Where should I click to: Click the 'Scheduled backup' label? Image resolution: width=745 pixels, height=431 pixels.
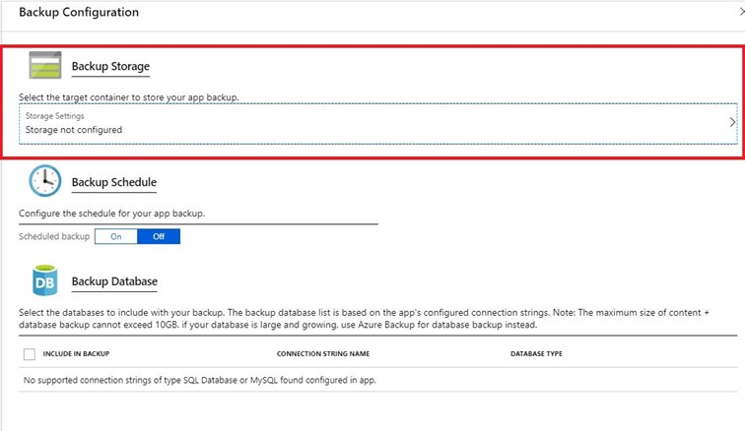tap(54, 236)
